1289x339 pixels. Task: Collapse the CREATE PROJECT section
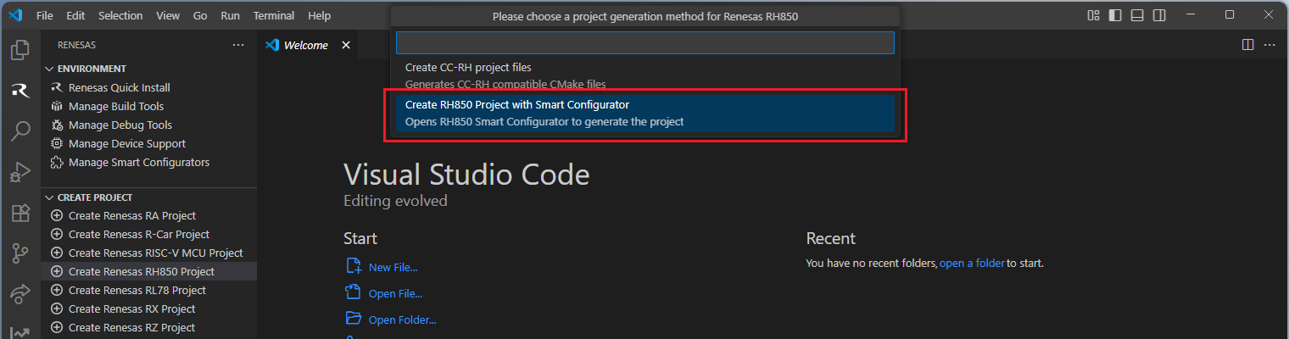(x=49, y=197)
